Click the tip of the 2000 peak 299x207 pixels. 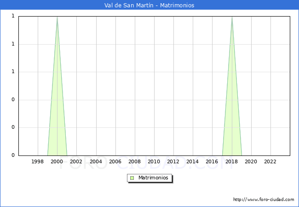[x=57, y=17]
